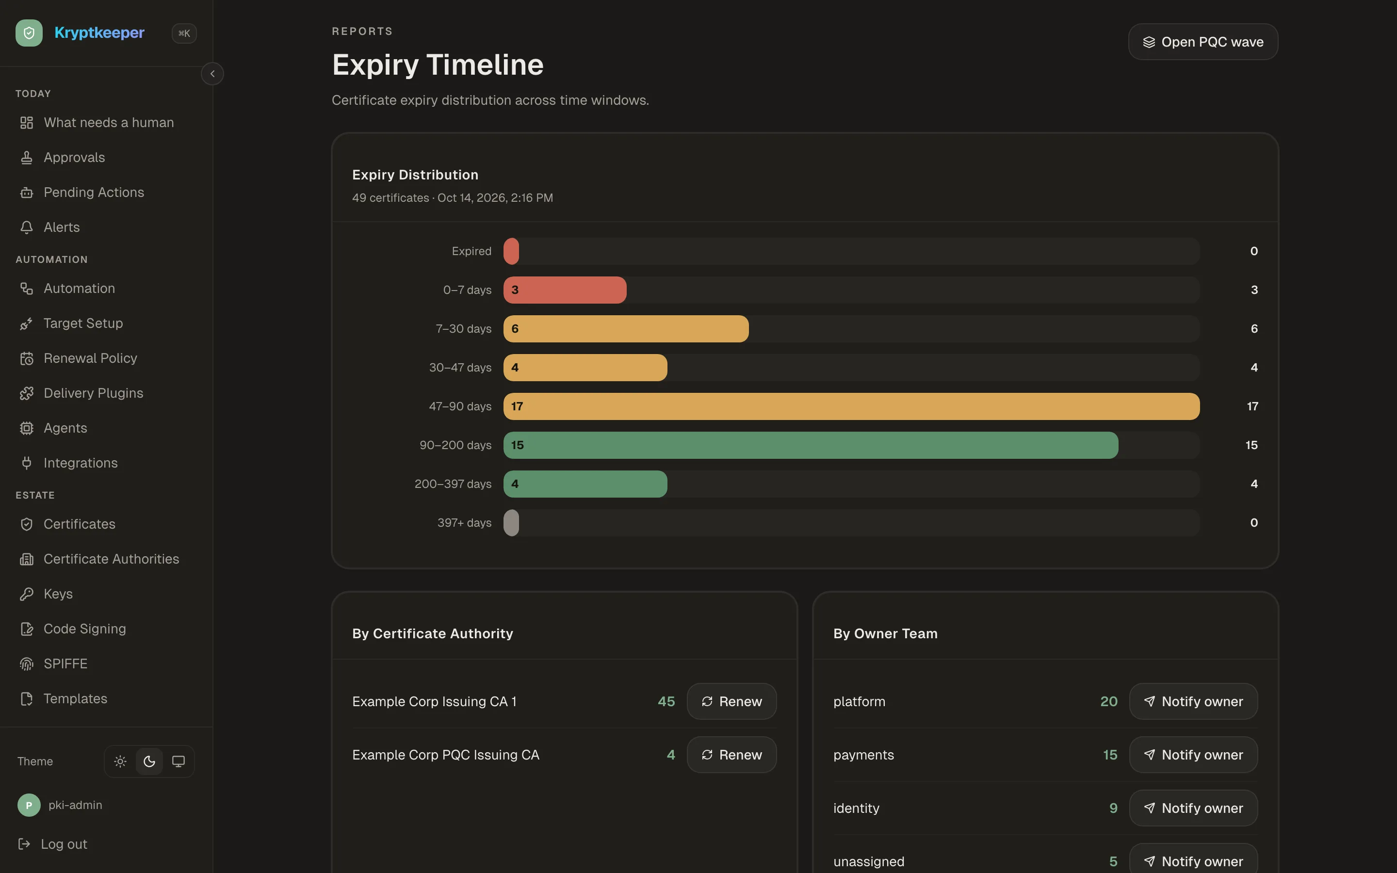Click the pki-admin user avatar

click(29, 805)
